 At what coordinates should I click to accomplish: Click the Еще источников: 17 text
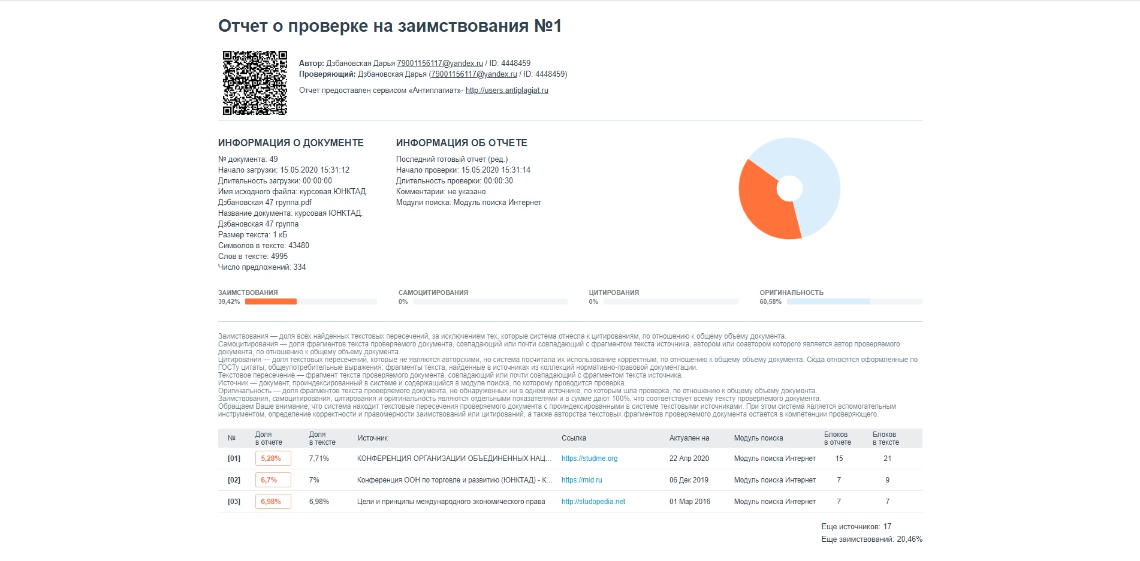[856, 527]
